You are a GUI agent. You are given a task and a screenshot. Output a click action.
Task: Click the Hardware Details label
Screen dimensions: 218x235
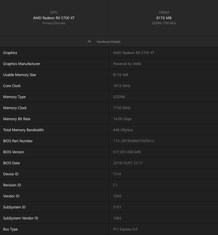[x=109, y=42]
